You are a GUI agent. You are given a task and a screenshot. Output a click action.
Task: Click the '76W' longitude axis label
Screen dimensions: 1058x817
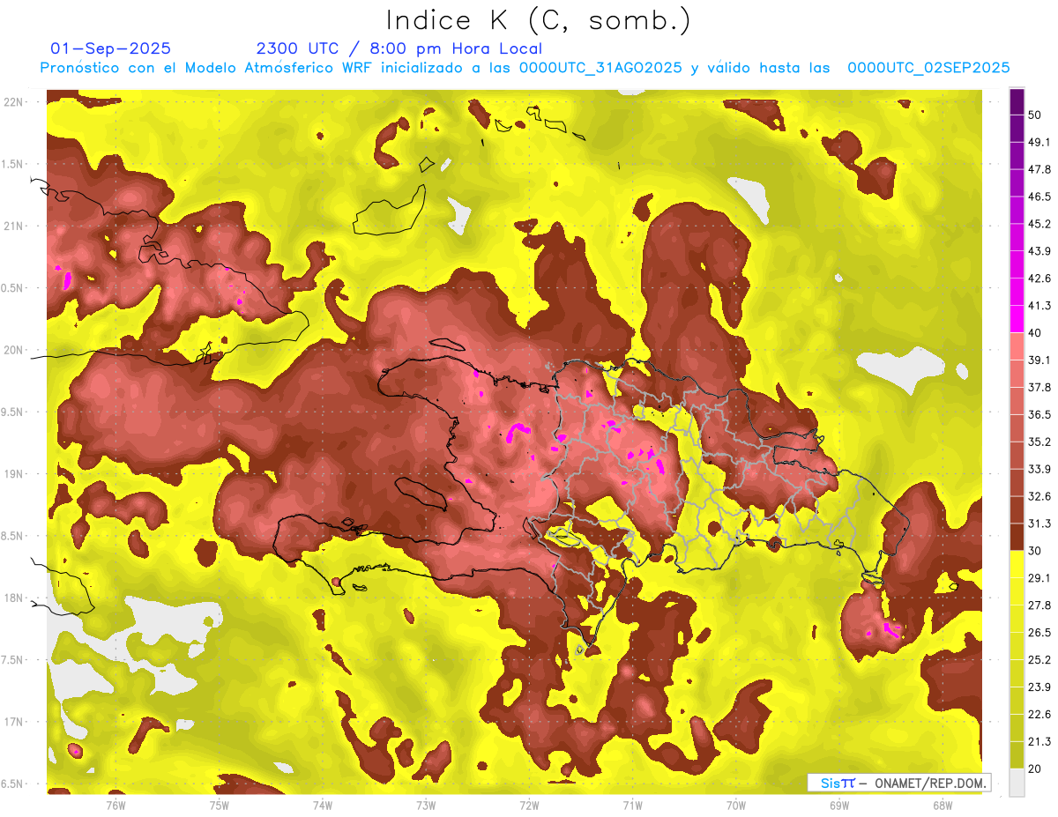[x=115, y=806]
